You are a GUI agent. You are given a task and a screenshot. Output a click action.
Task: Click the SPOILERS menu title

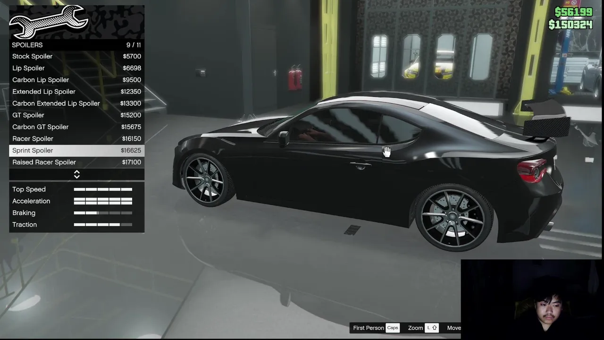pyautogui.click(x=27, y=45)
